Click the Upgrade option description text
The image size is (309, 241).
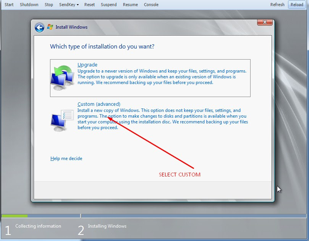(x=162, y=77)
